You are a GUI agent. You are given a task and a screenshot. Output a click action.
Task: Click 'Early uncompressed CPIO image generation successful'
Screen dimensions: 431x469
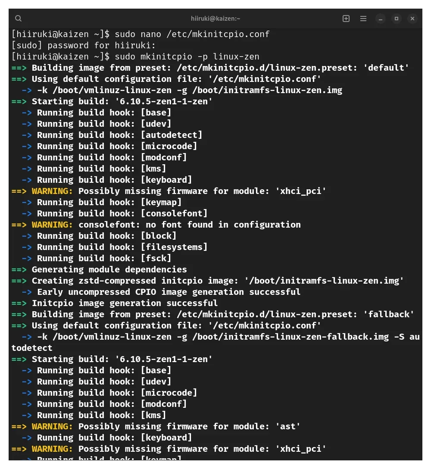tap(169, 292)
